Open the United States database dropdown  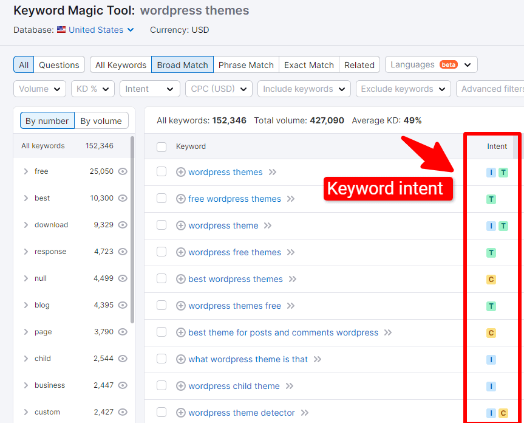(95, 29)
